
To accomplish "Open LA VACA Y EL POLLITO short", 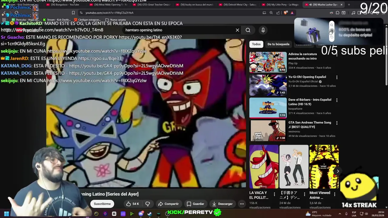I will (264, 167).
